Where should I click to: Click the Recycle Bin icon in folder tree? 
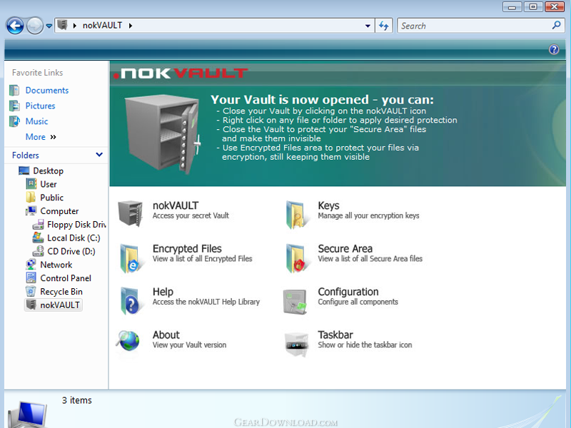coord(31,292)
